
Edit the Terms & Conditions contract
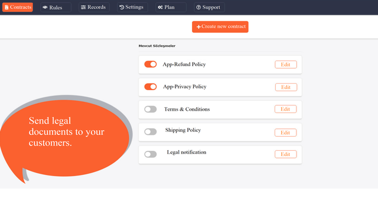(x=285, y=109)
